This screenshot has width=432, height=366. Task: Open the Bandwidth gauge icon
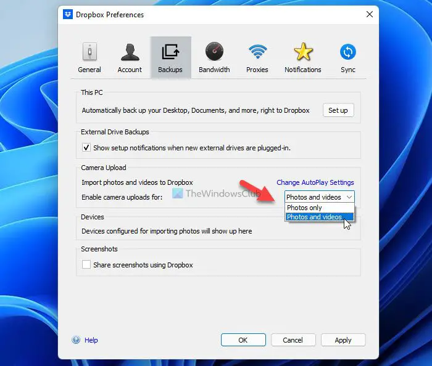tap(214, 51)
